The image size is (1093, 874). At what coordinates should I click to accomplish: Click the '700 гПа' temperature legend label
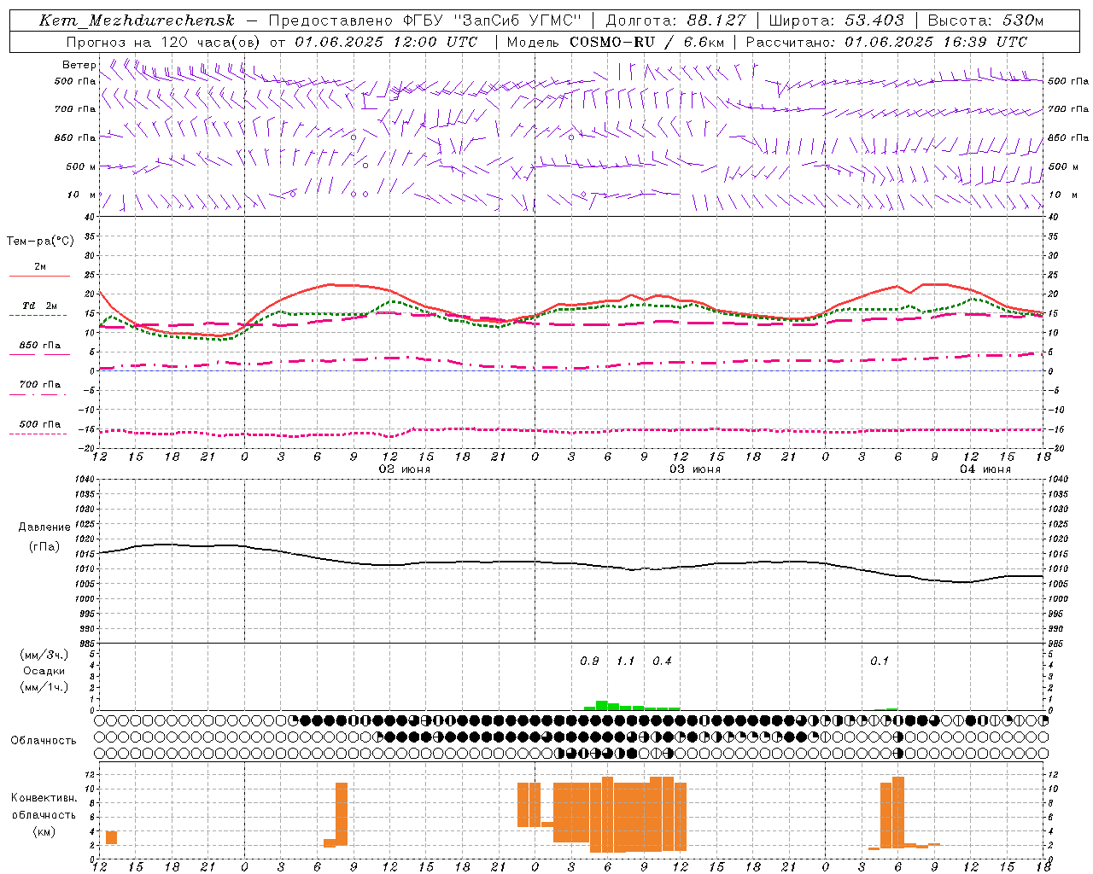pos(39,384)
